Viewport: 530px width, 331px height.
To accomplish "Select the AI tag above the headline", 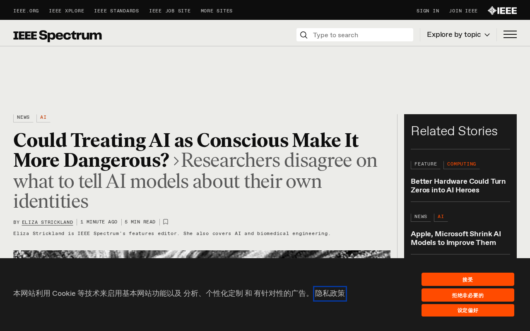I will point(43,118).
